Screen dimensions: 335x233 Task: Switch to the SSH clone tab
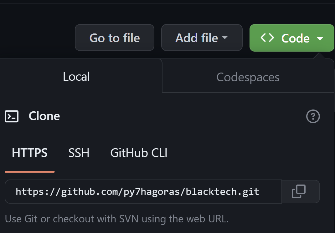click(x=79, y=153)
